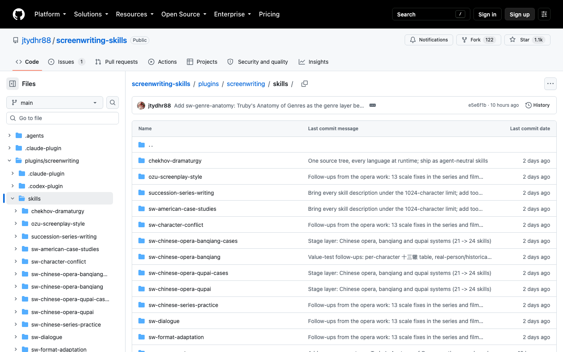View commit History
563x352 pixels.
538,105
